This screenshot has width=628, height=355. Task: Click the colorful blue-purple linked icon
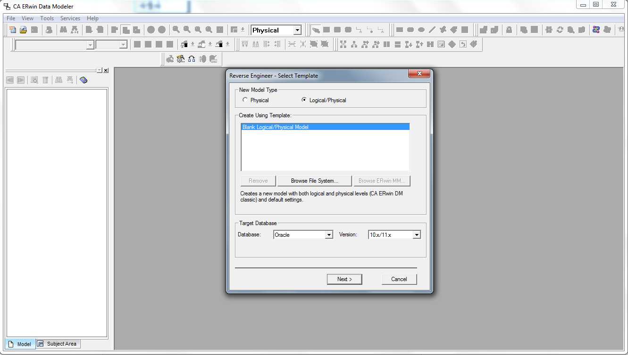(x=596, y=30)
